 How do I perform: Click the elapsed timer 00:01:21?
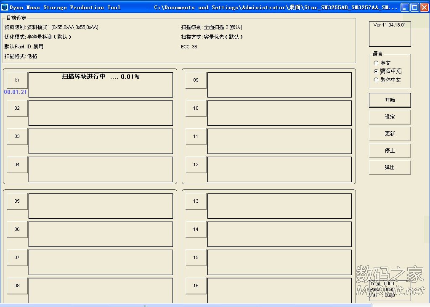click(x=15, y=92)
